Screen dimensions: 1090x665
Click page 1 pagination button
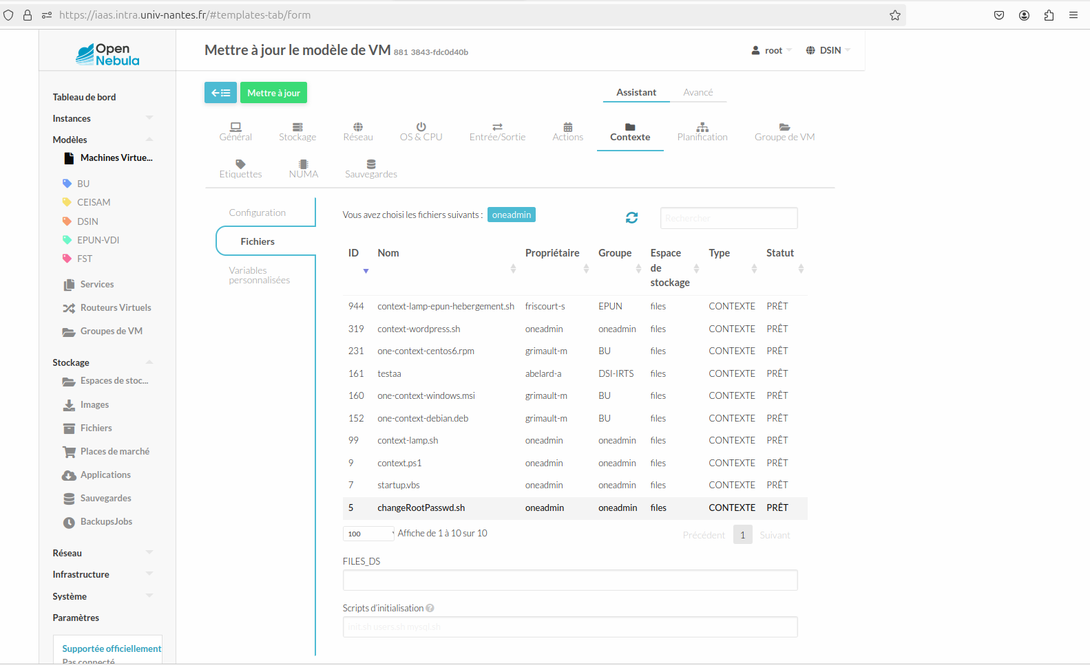742,535
